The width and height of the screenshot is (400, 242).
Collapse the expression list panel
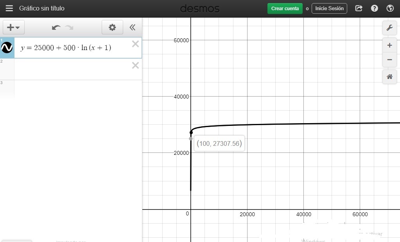pyautogui.click(x=133, y=27)
